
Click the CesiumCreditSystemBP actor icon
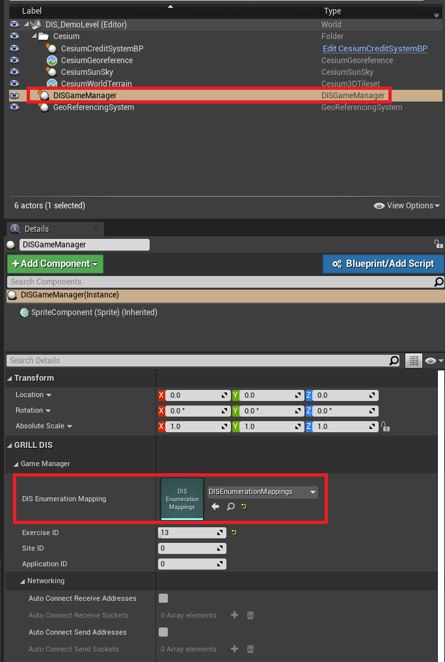click(x=51, y=48)
